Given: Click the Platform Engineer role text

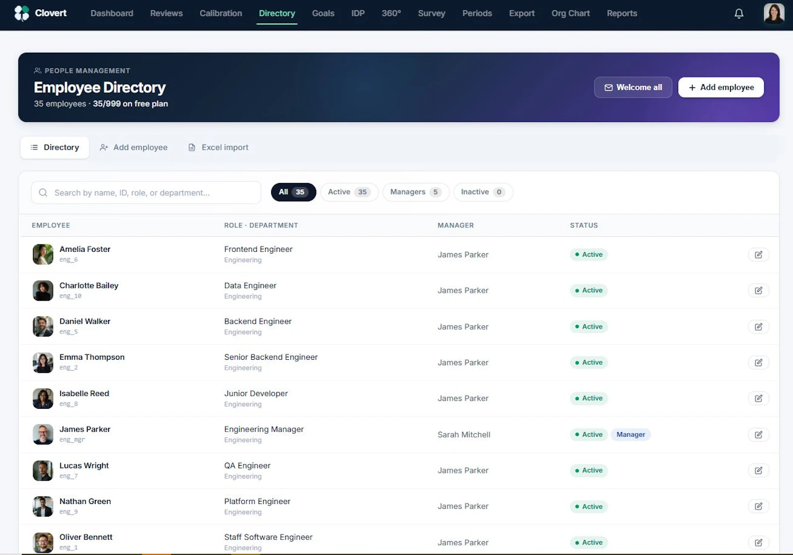Looking at the screenshot, I should click(257, 501).
